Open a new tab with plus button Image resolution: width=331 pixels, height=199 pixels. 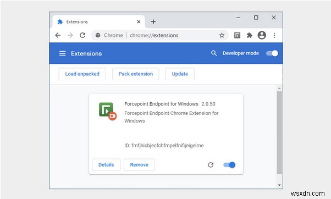click(153, 22)
